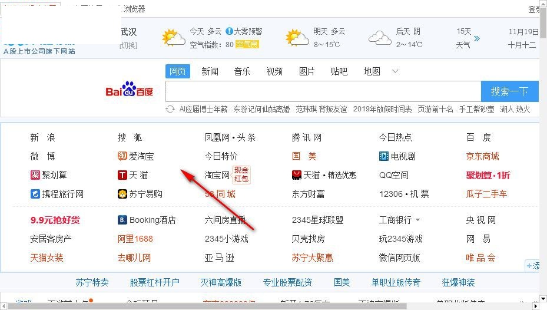Click the Baidu paw logo
The height and width of the screenshot is (310, 547).
[x=129, y=90]
